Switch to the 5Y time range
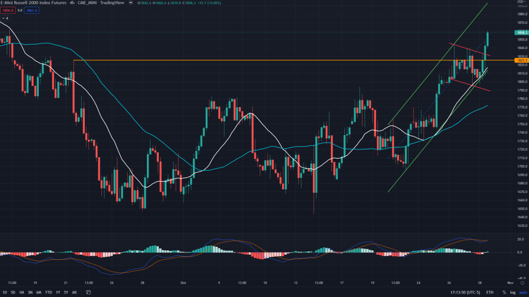This screenshot has width=529, height=297. point(66,292)
